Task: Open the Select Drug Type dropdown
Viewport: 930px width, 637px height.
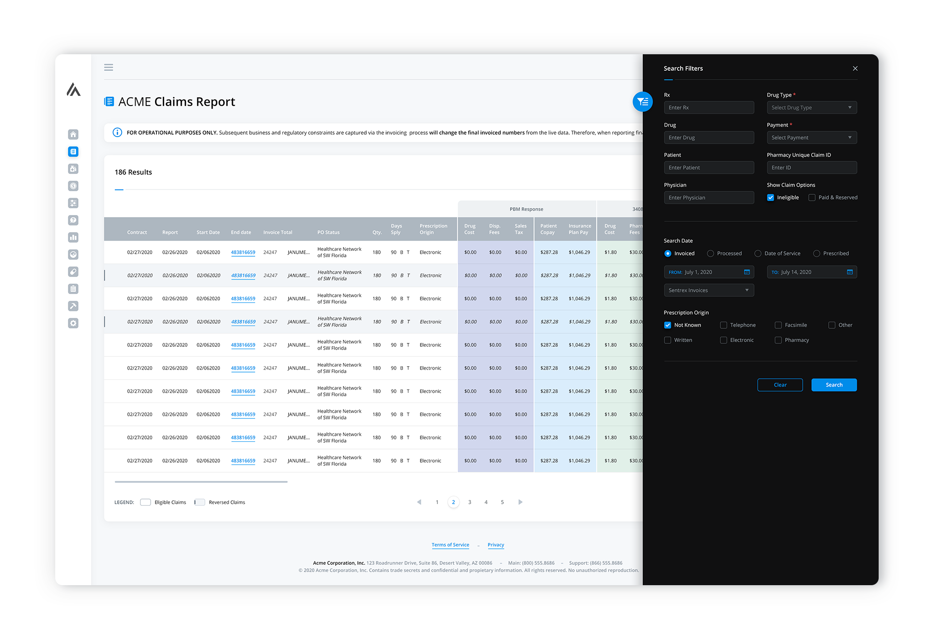Action: (812, 107)
